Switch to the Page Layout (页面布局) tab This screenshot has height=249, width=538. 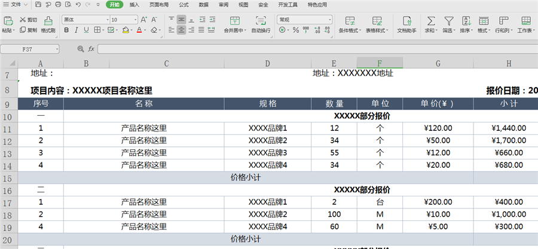click(159, 5)
